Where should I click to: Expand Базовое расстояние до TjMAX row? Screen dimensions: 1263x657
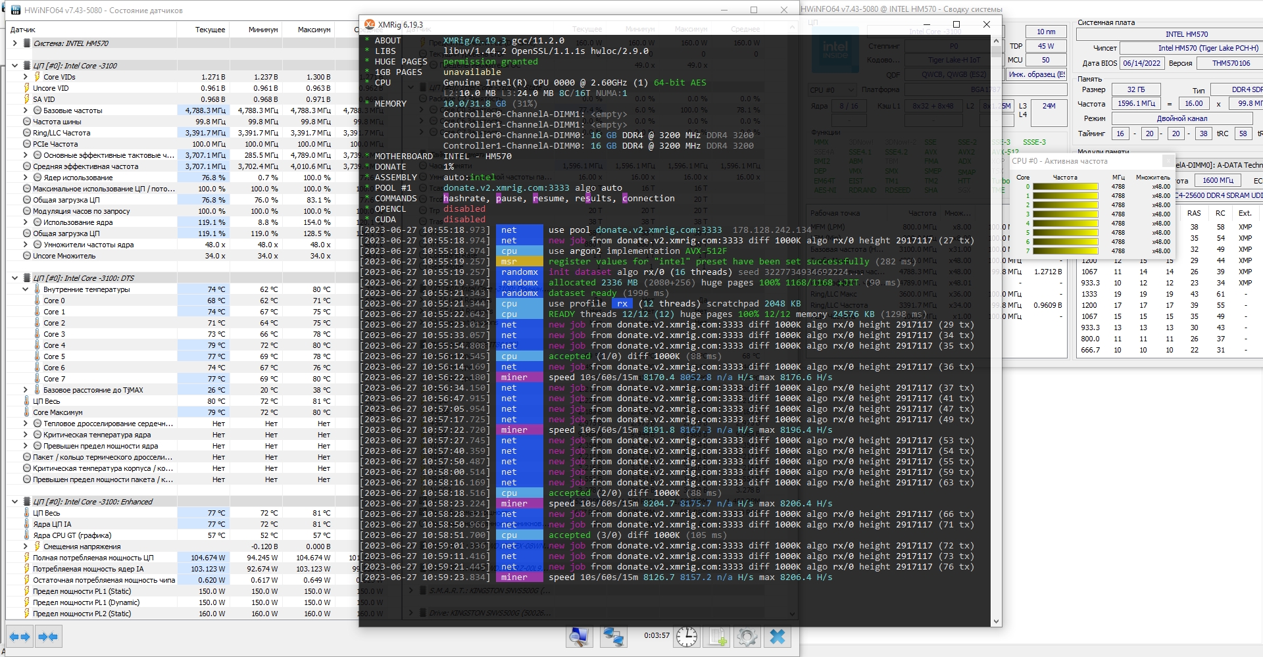coord(26,390)
